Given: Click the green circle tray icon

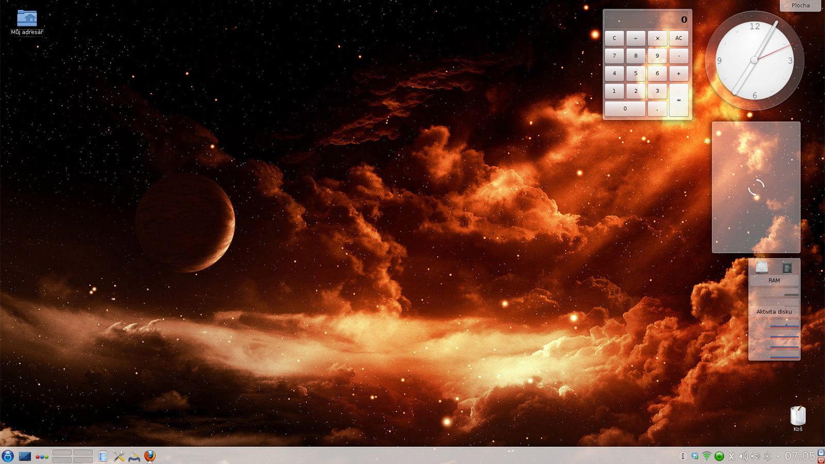Looking at the screenshot, I should [x=719, y=456].
